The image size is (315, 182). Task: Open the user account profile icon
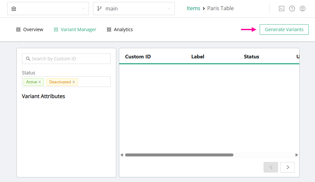303,9
